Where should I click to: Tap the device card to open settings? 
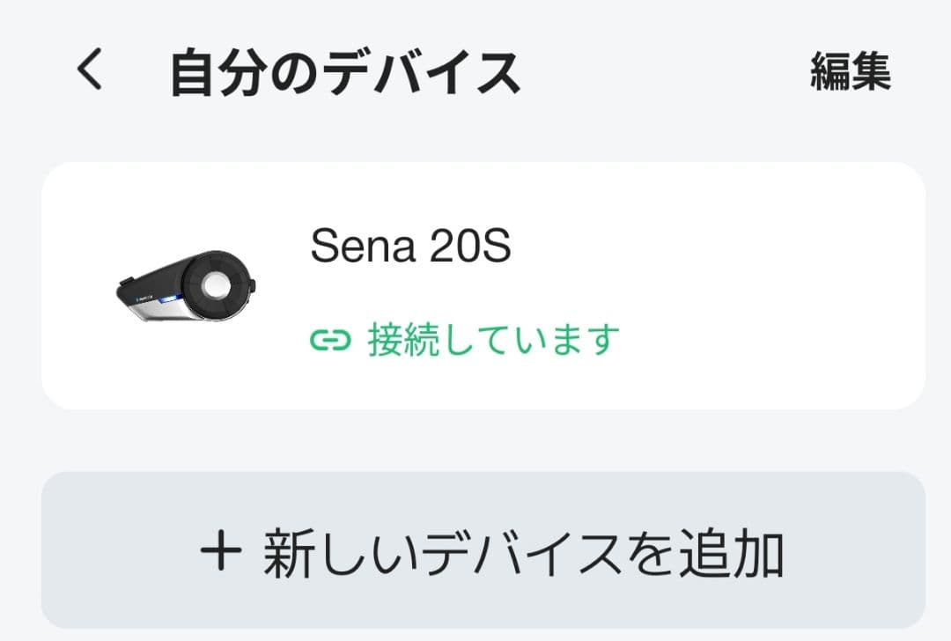coord(475,286)
